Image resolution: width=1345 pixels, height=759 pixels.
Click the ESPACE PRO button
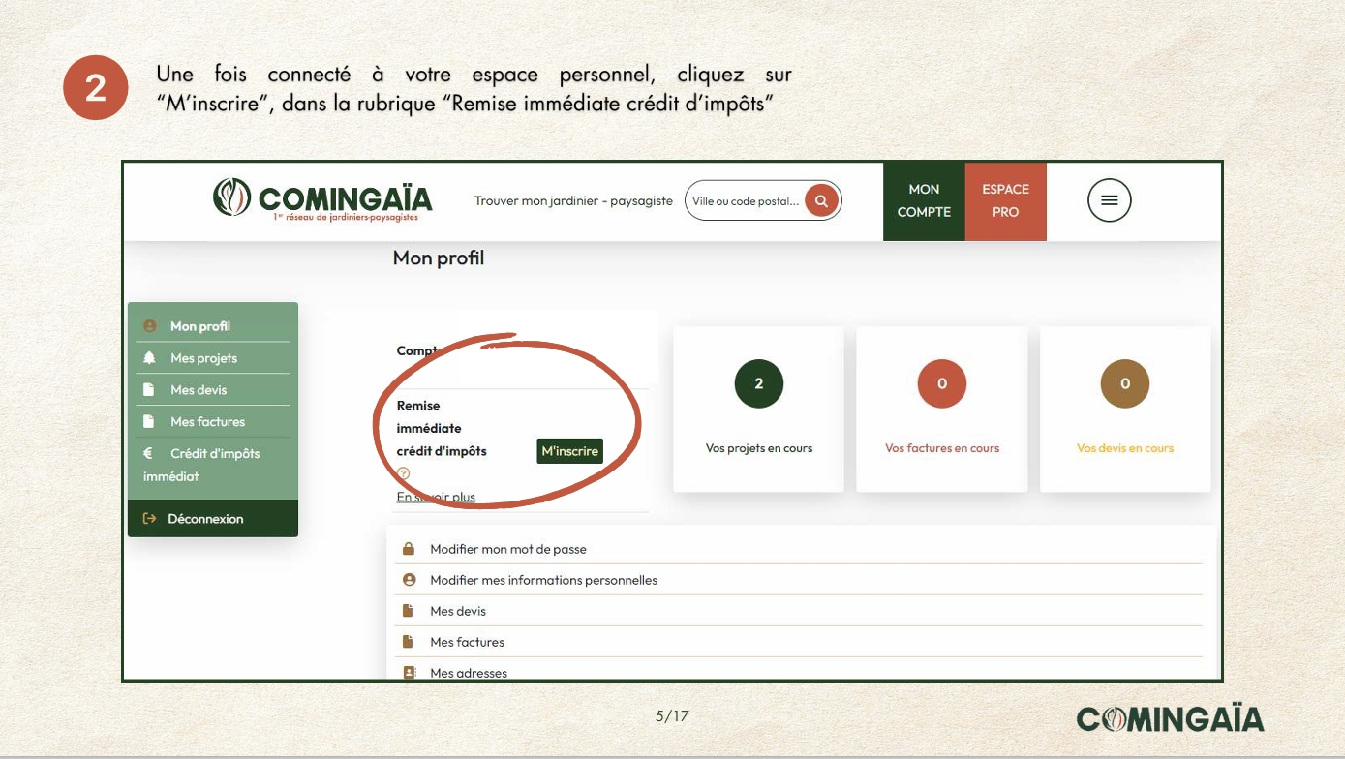tap(1005, 200)
